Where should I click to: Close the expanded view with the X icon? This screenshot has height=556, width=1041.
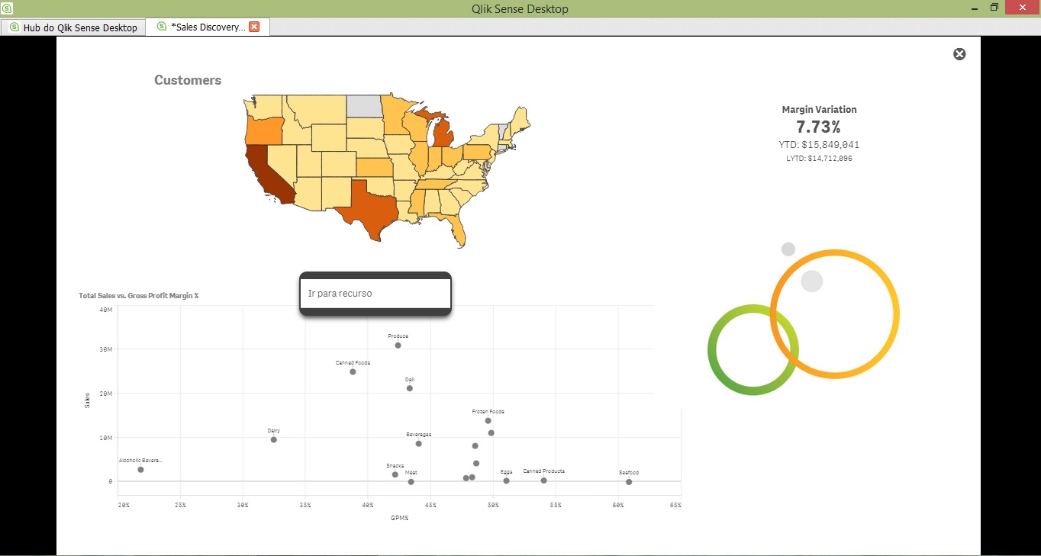(959, 54)
